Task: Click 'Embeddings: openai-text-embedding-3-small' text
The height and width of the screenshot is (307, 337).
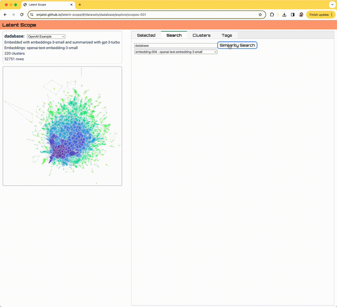Action: pyautogui.click(x=41, y=48)
